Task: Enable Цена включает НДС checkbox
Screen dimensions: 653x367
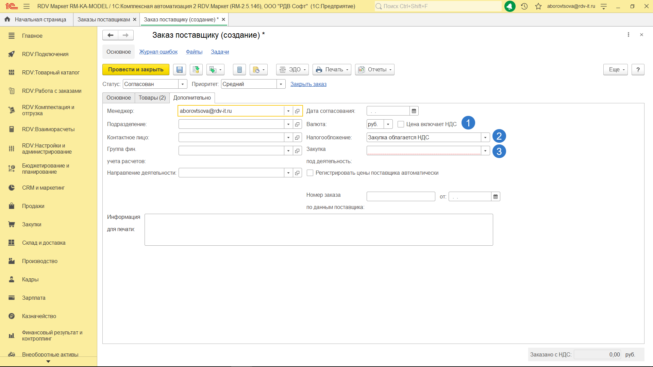Action: 401,124
